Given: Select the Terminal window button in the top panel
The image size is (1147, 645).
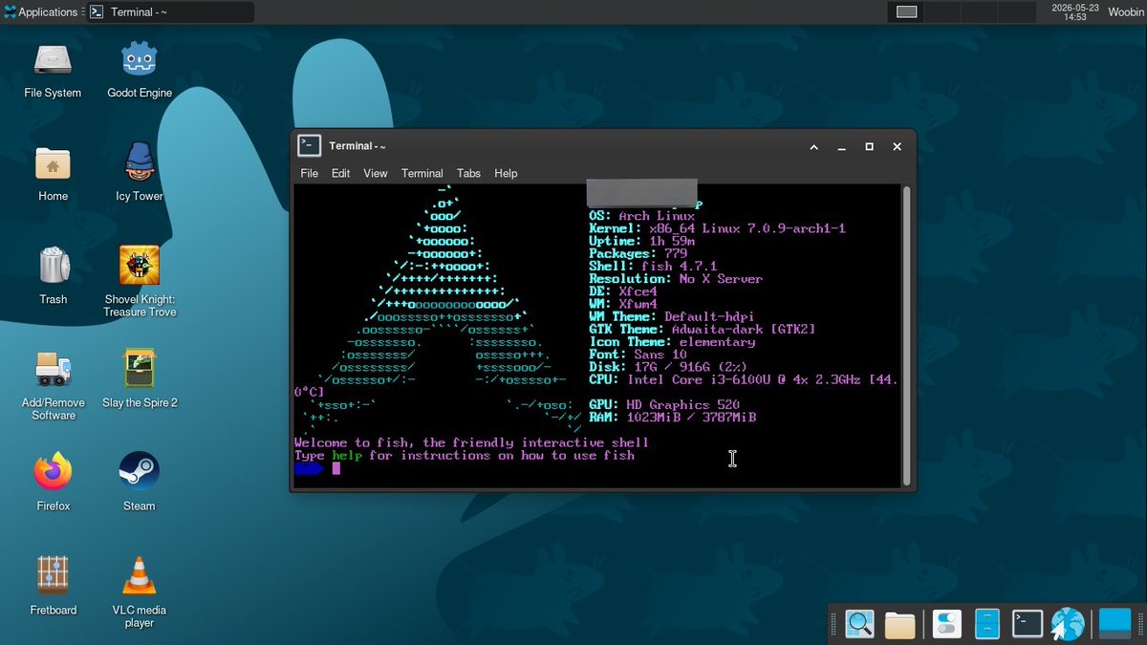Looking at the screenshot, I should [x=169, y=11].
